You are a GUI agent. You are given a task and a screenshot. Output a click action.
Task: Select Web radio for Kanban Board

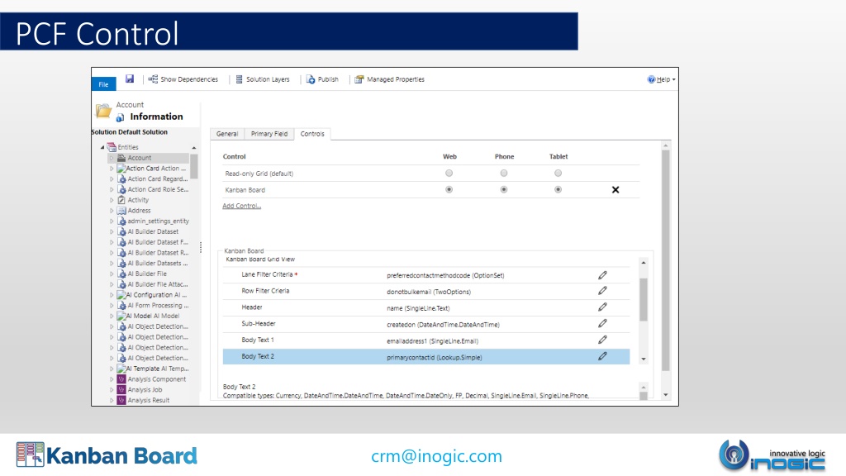(449, 189)
